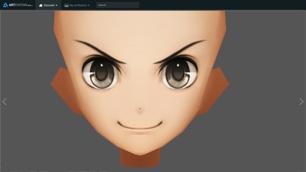Click the XYZ axis gizmo in viewport
Screen dimensions: 306x172
point(7,165)
